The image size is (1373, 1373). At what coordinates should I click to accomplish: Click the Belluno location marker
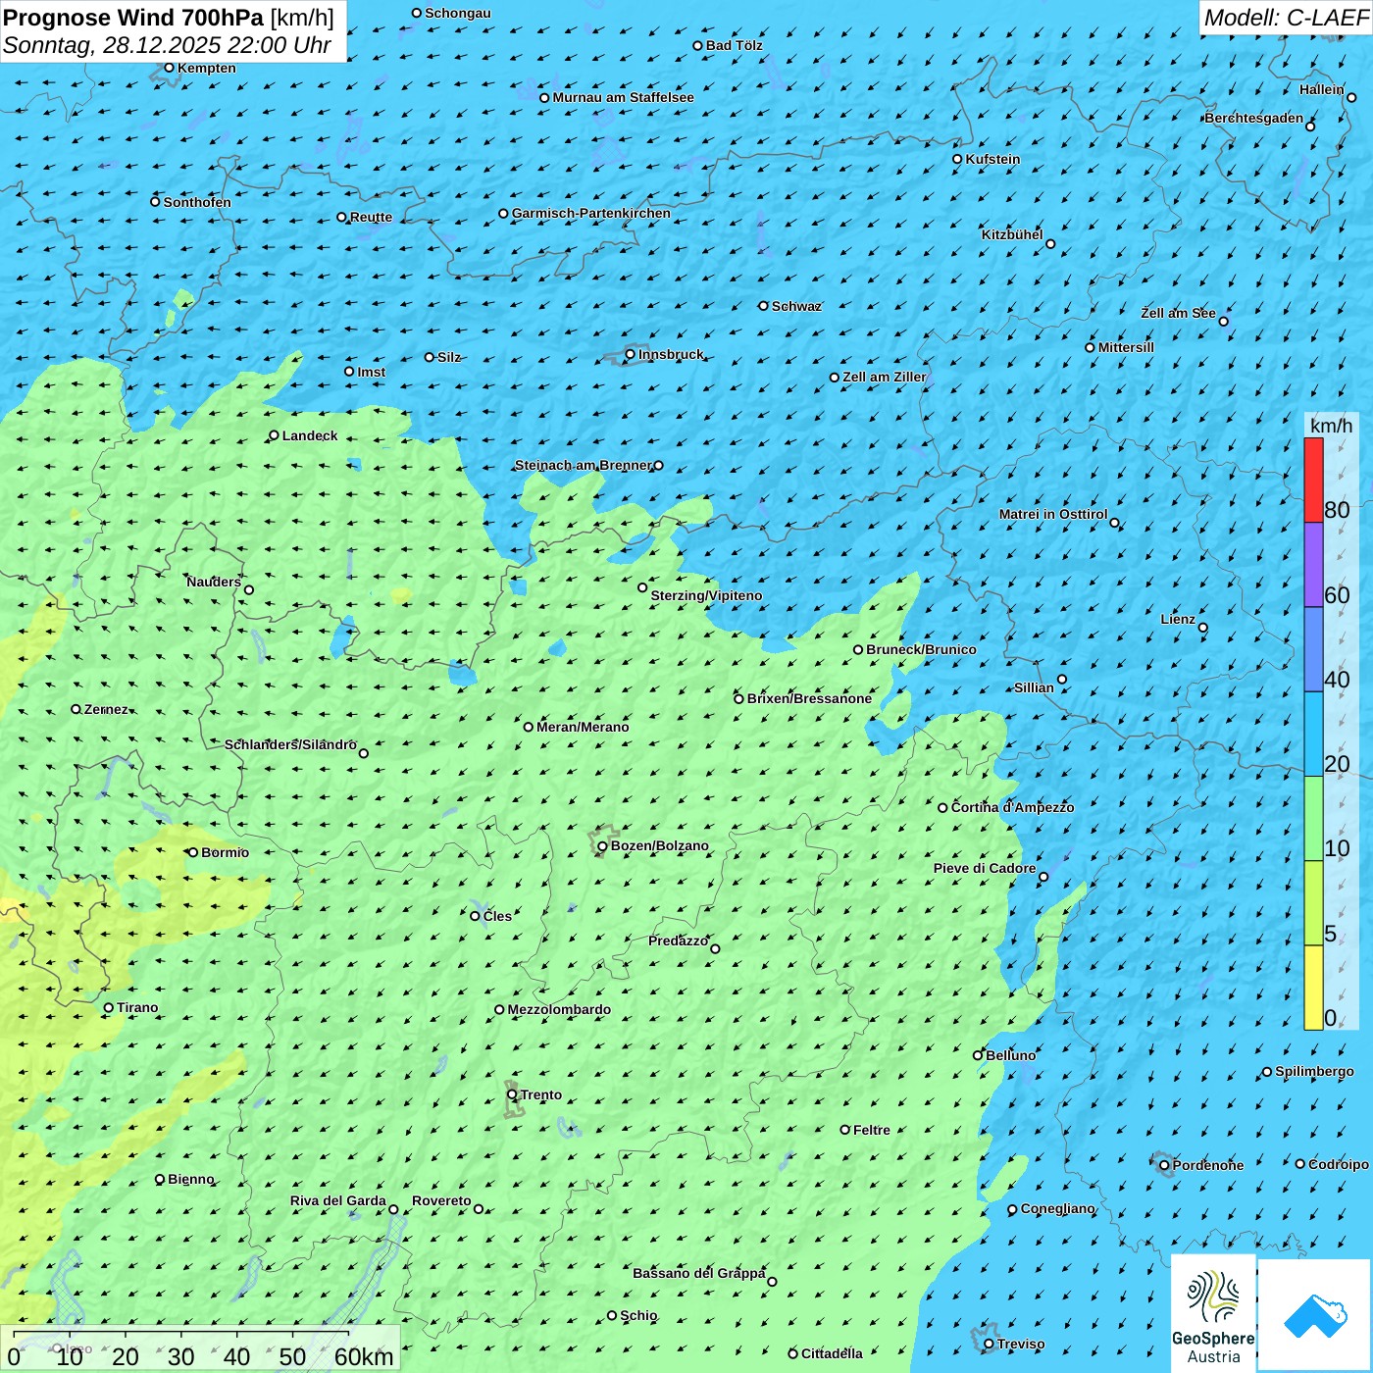[978, 1055]
